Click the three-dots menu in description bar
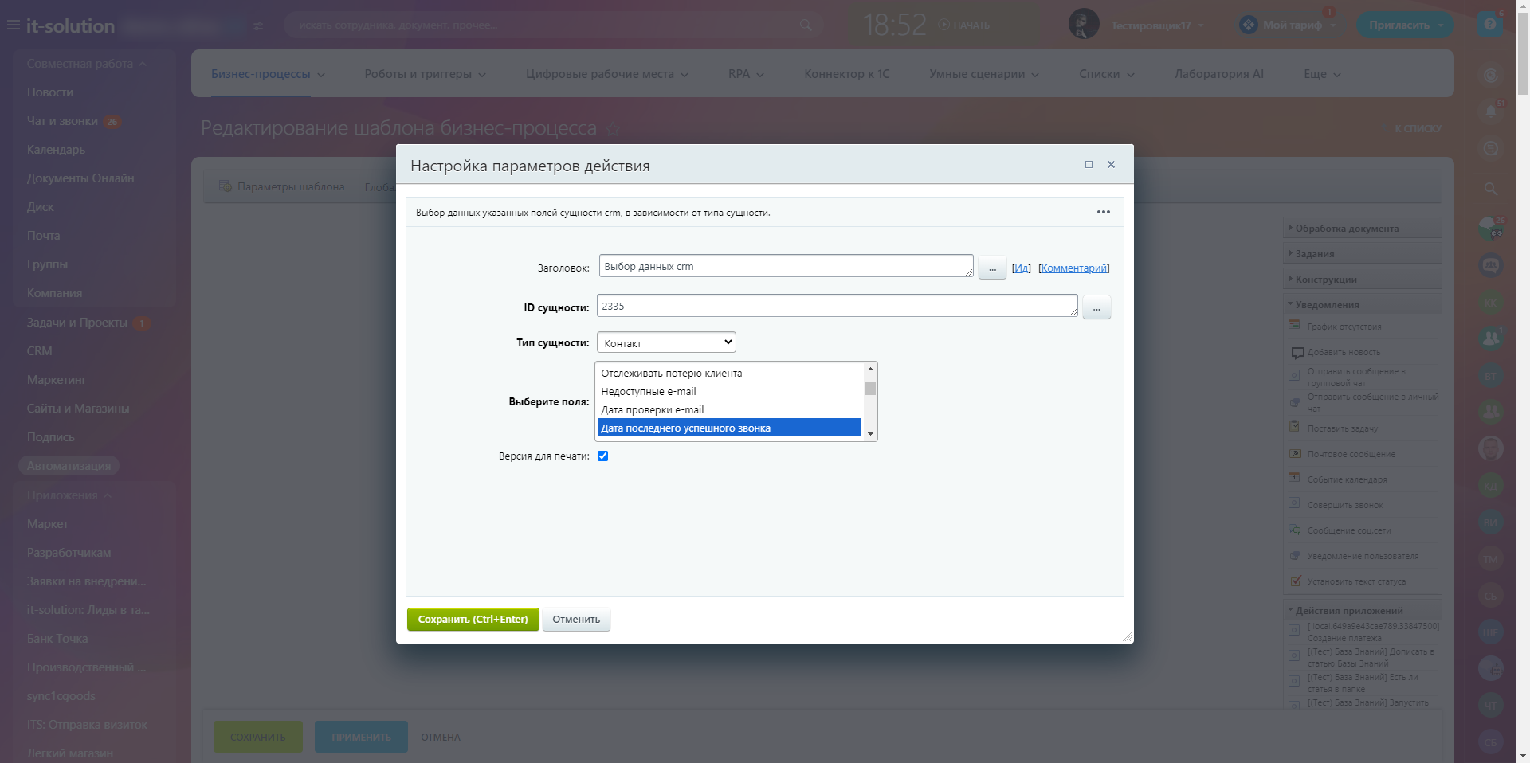This screenshot has height=763, width=1530. pyautogui.click(x=1103, y=212)
